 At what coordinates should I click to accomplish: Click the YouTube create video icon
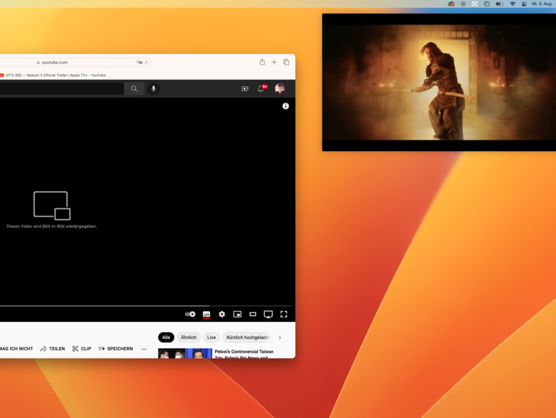pos(245,88)
